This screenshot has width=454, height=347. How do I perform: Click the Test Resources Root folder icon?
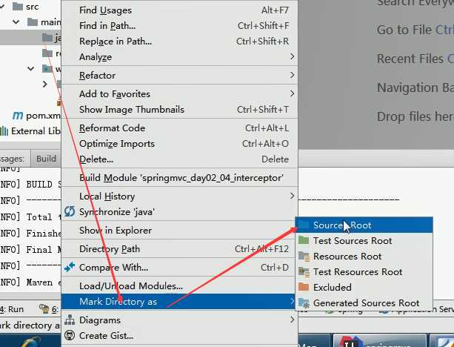click(304, 272)
